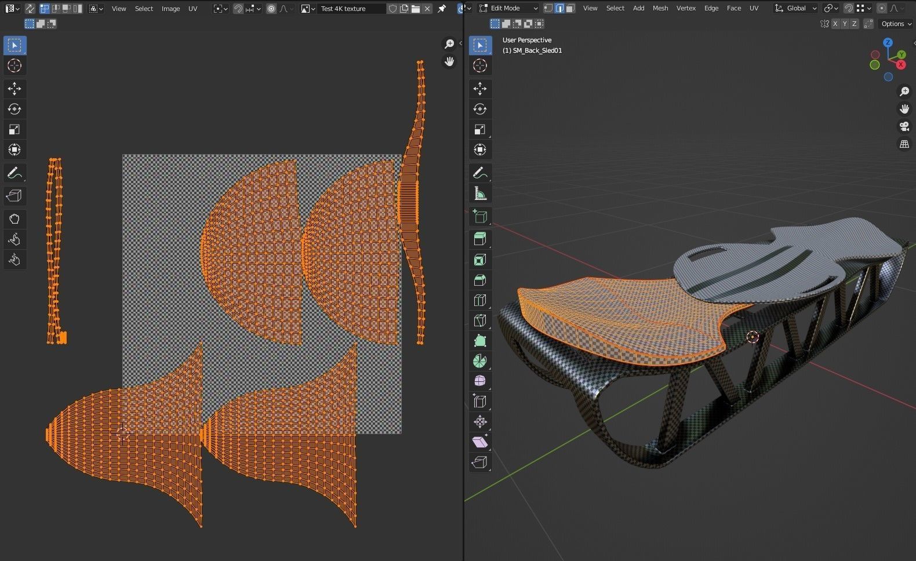Select the UV editor Cursor tool

14,65
